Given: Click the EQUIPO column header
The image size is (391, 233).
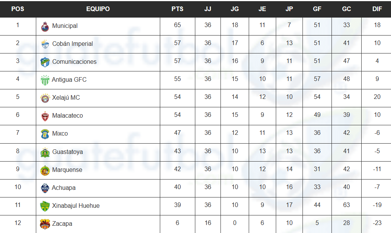Looking at the screenshot, I should click(98, 9).
